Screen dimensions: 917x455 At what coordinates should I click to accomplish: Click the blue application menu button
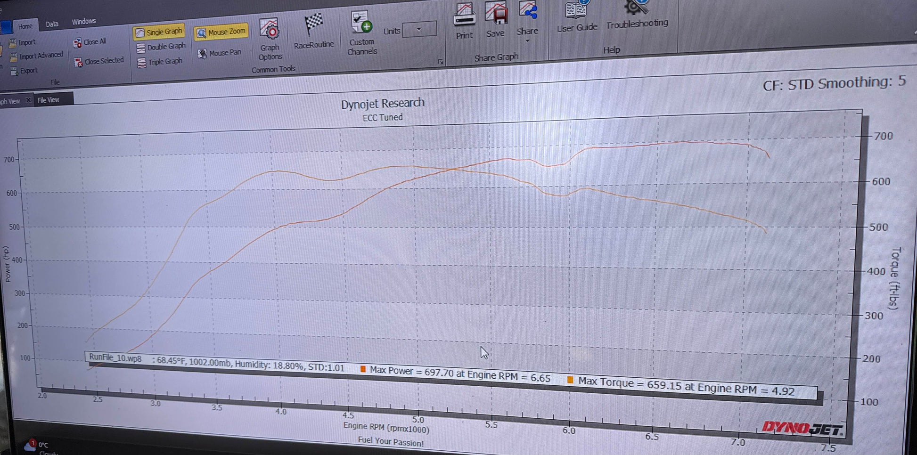pos(5,27)
